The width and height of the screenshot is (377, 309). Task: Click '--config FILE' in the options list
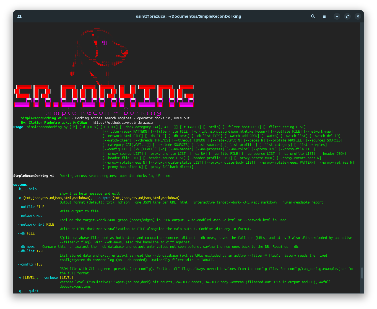(30, 264)
